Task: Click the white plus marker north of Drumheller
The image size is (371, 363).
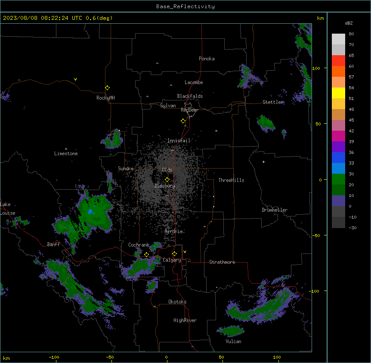Action: (263, 162)
